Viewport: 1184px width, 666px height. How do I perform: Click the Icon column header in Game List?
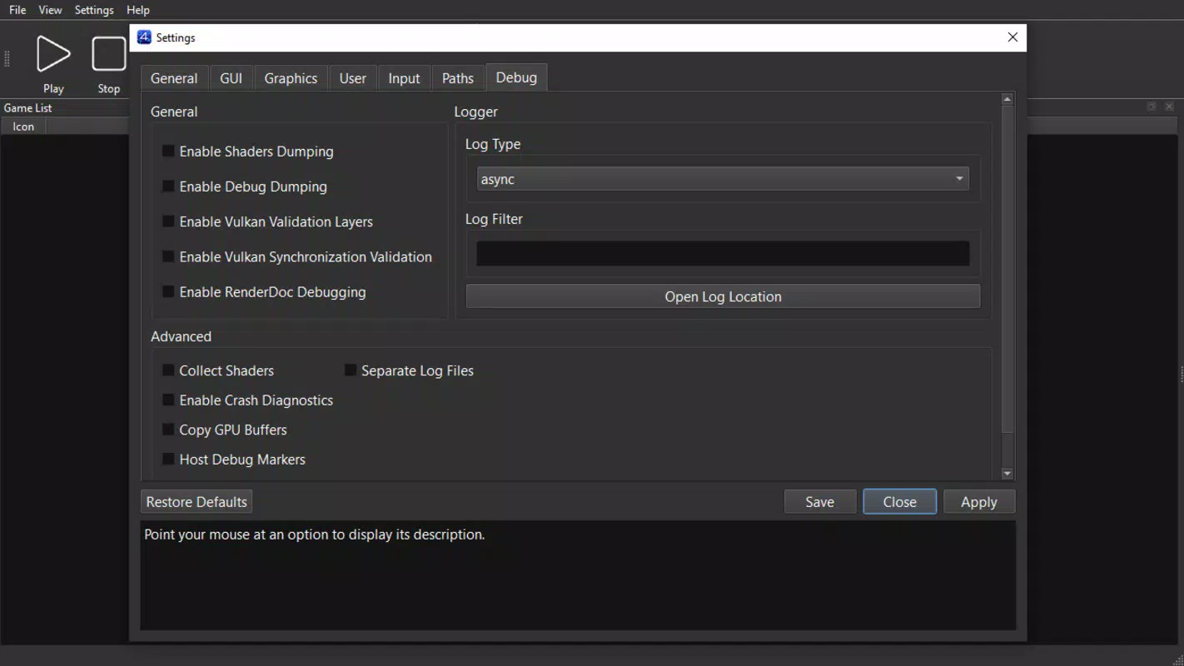[x=23, y=127]
